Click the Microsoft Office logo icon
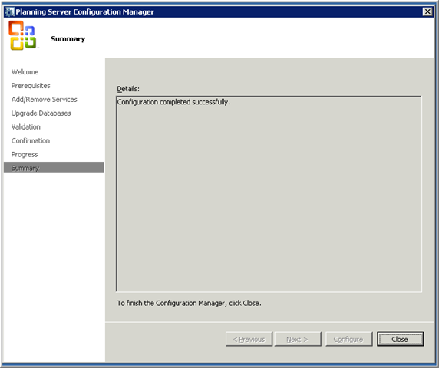 tap(22, 35)
